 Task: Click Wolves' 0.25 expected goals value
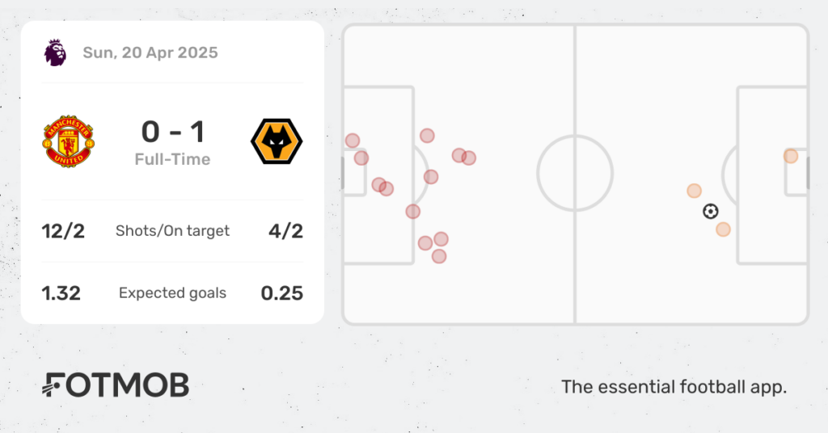[281, 292]
